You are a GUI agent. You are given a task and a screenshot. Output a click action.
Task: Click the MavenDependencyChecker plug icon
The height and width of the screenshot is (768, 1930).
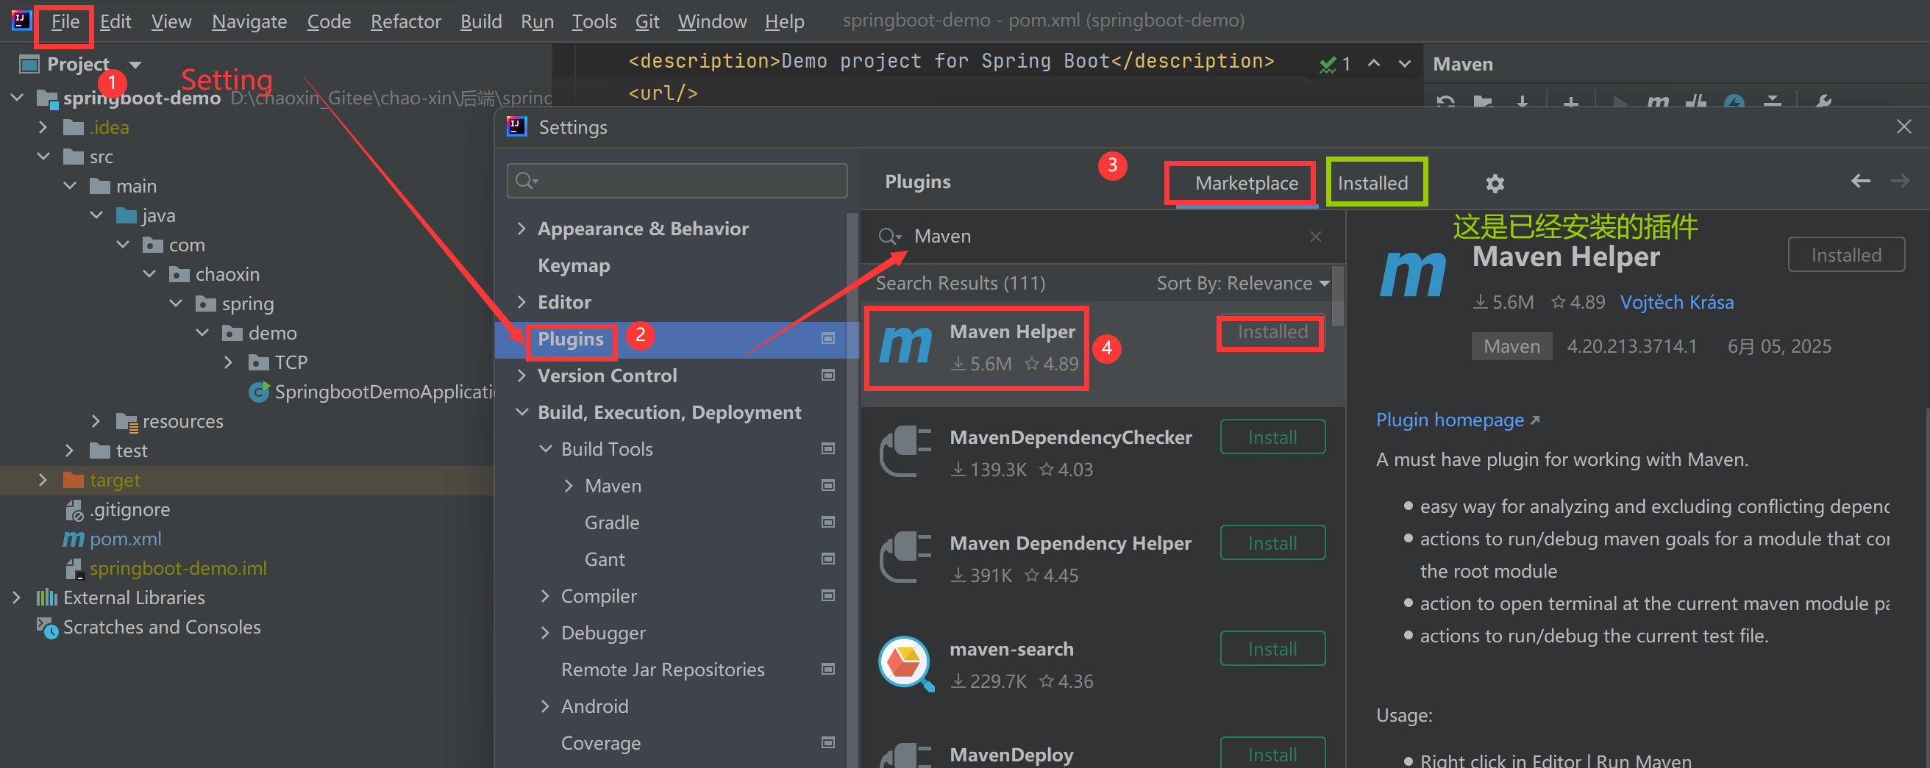coord(906,451)
